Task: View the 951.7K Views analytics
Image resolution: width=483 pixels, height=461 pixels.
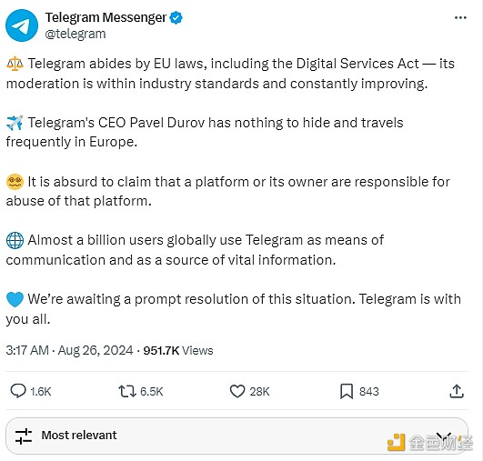Action: tap(178, 350)
